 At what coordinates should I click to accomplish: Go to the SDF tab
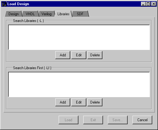pos(80,14)
